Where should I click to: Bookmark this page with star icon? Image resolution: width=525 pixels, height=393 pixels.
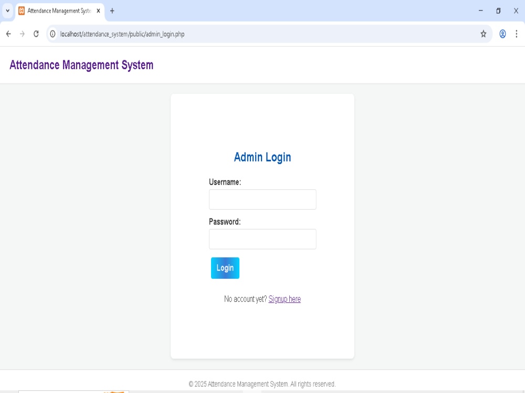pyautogui.click(x=483, y=34)
